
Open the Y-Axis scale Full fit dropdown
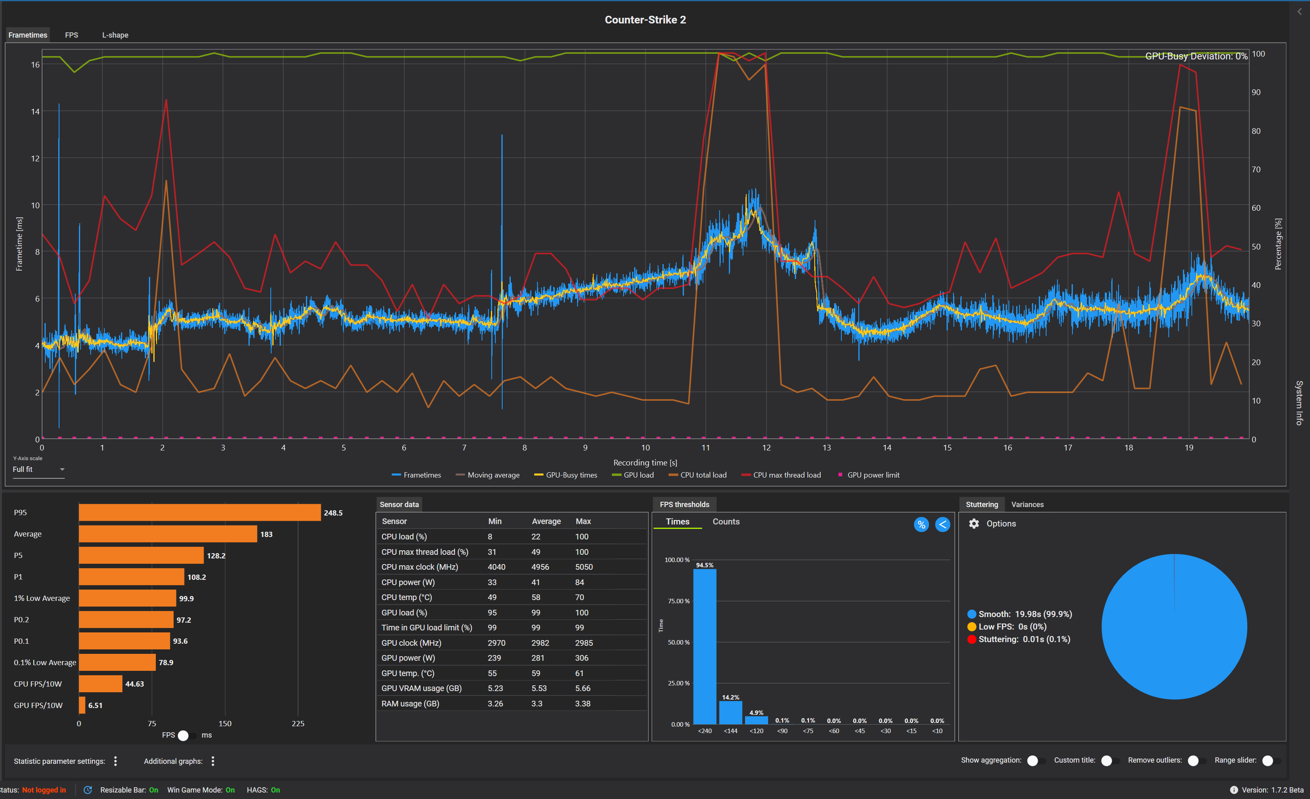(38, 469)
